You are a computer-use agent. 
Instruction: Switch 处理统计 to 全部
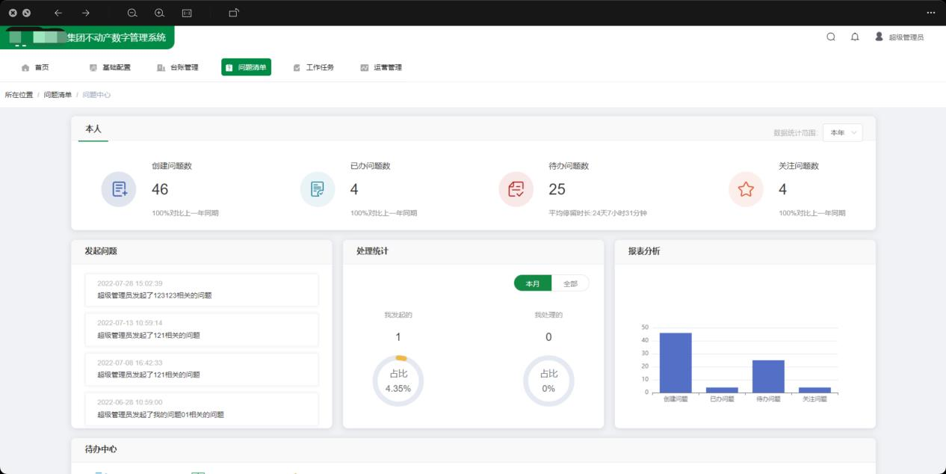570,284
